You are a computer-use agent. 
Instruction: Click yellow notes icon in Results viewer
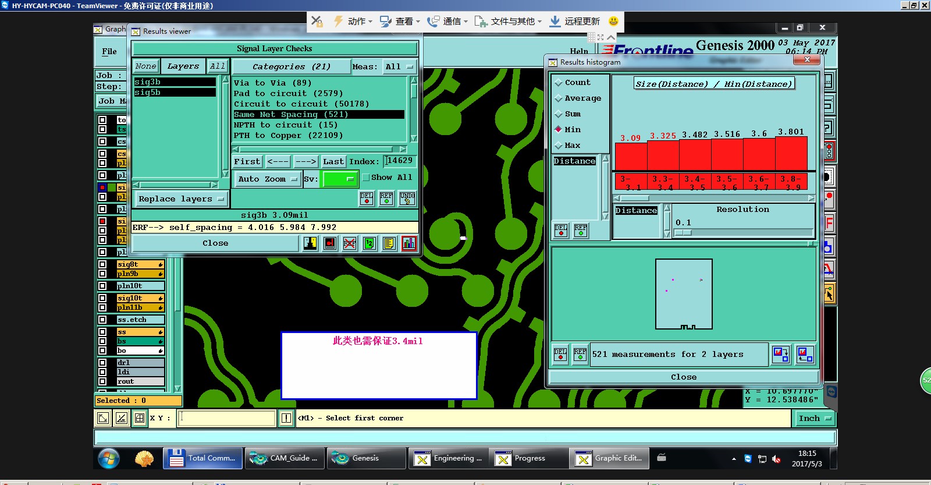[389, 243]
